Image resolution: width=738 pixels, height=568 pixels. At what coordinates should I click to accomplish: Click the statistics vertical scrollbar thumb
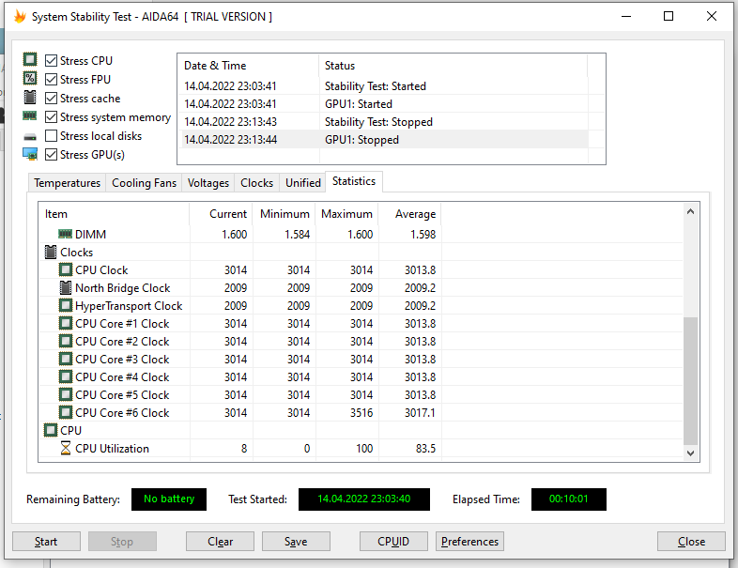690,381
